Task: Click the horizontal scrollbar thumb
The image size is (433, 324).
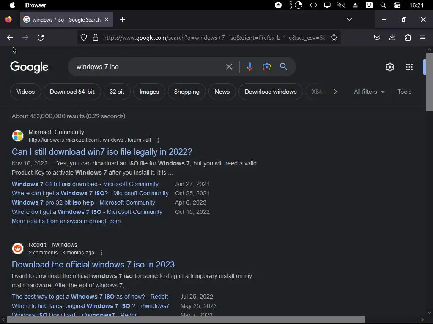Action: (x=186, y=320)
